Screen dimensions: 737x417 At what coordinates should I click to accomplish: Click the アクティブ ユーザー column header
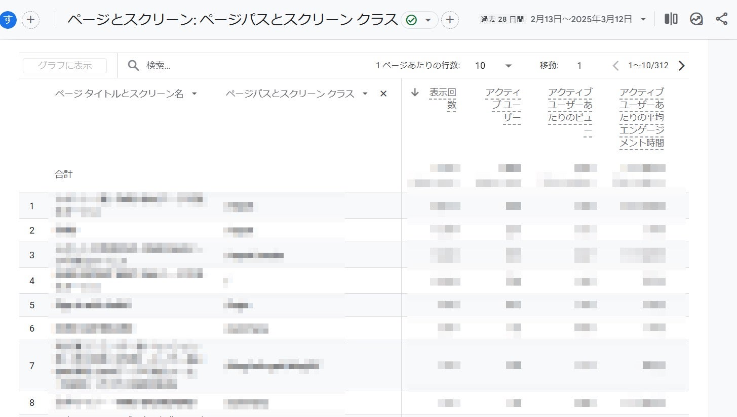[x=502, y=105]
